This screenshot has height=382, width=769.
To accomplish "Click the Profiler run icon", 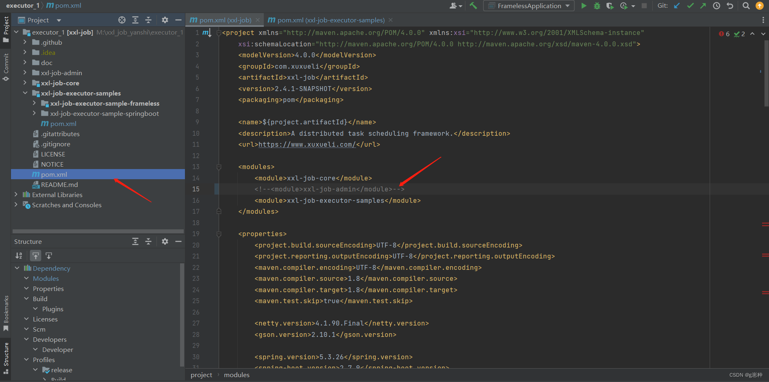I will click(624, 6).
